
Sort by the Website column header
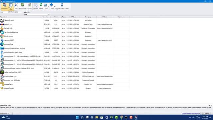pyautogui.click(x=105, y=17)
